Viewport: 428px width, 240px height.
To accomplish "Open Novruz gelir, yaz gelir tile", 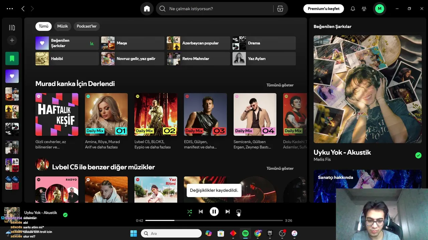I will coord(133,59).
